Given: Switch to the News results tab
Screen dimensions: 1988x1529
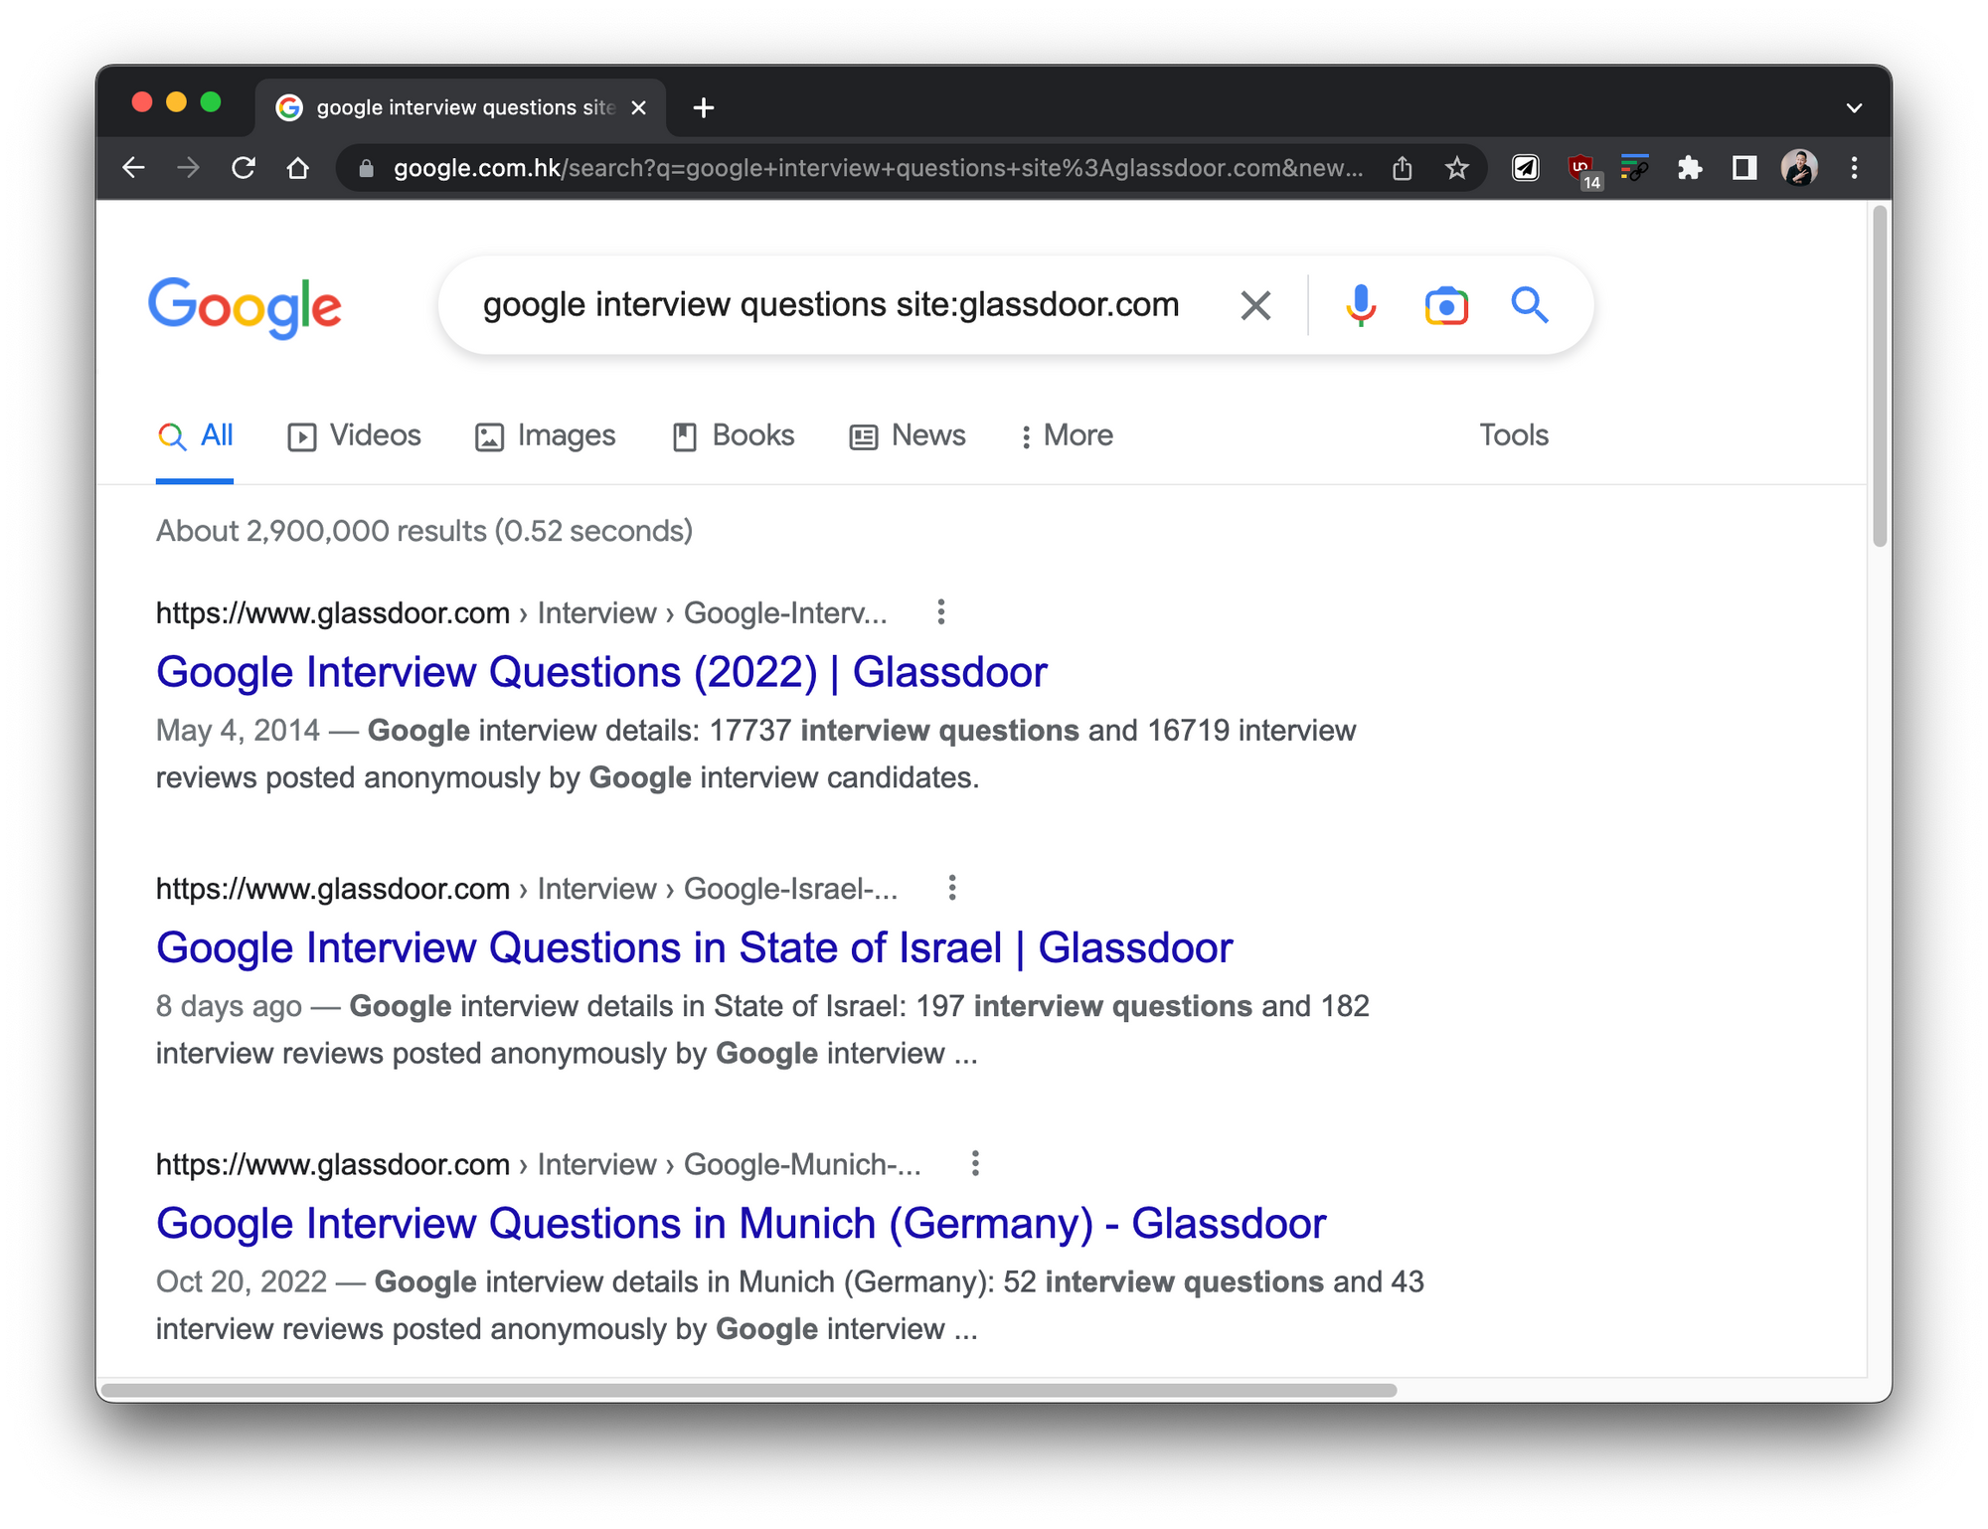Looking at the screenshot, I should point(908,435).
